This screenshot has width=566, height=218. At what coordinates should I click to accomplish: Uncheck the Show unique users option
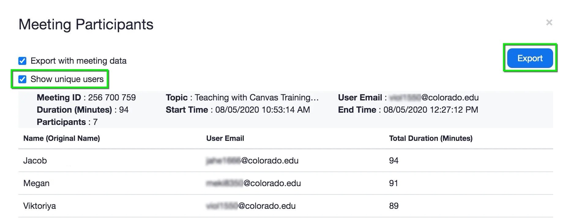click(22, 79)
